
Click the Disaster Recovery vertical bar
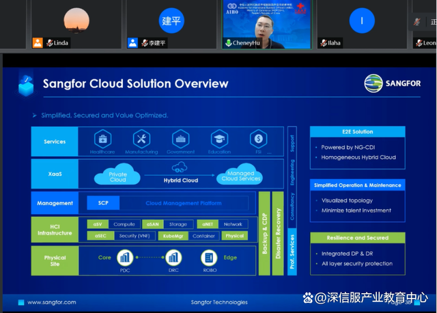(278, 234)
